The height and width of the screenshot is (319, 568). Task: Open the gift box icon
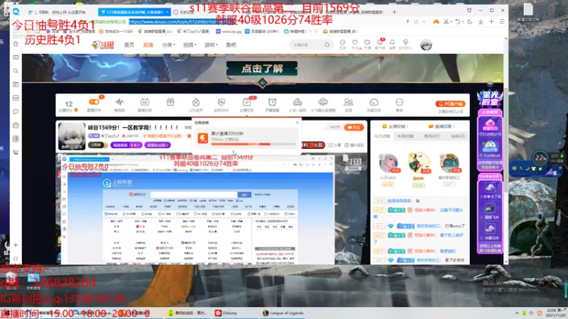click(170, 102)
